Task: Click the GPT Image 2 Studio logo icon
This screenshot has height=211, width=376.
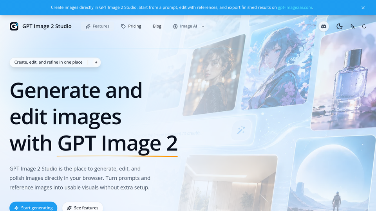Action: pyautogui.click(x=14, y=26)
